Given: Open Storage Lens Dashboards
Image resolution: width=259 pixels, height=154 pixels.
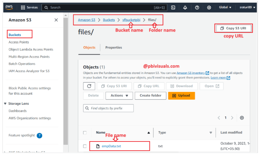Looking at the screenshot, I should pos(18,111).
